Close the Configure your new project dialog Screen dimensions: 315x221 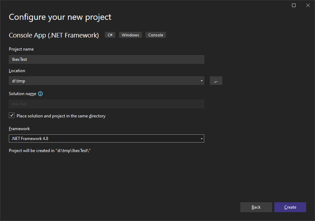(307, 5)
